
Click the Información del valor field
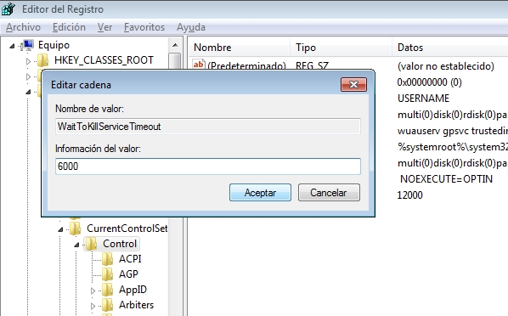207,166
